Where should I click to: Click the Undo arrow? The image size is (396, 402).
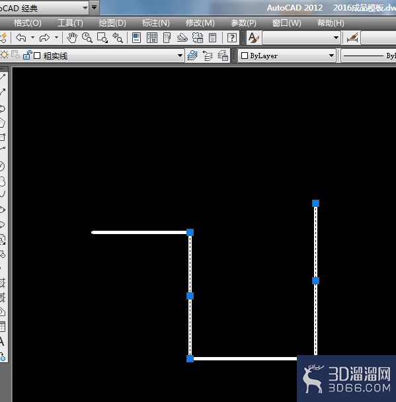point(20,38)
